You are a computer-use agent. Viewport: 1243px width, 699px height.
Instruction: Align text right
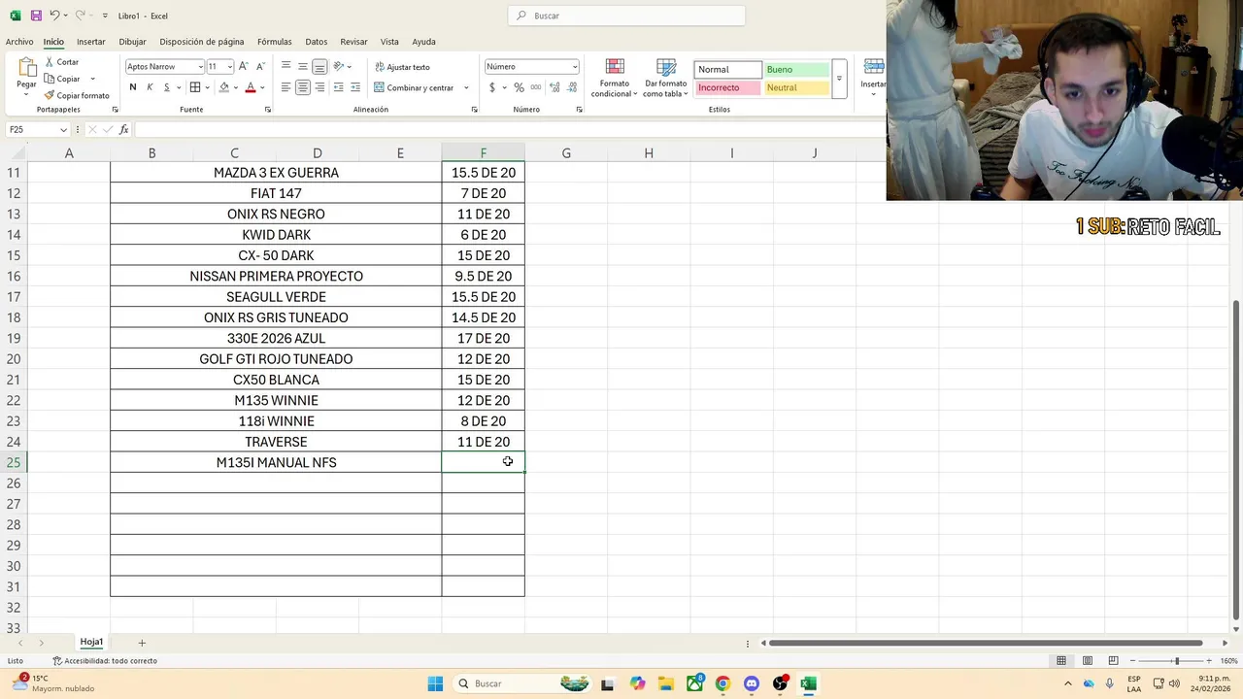pyautogui.click(x=319, y=87)
